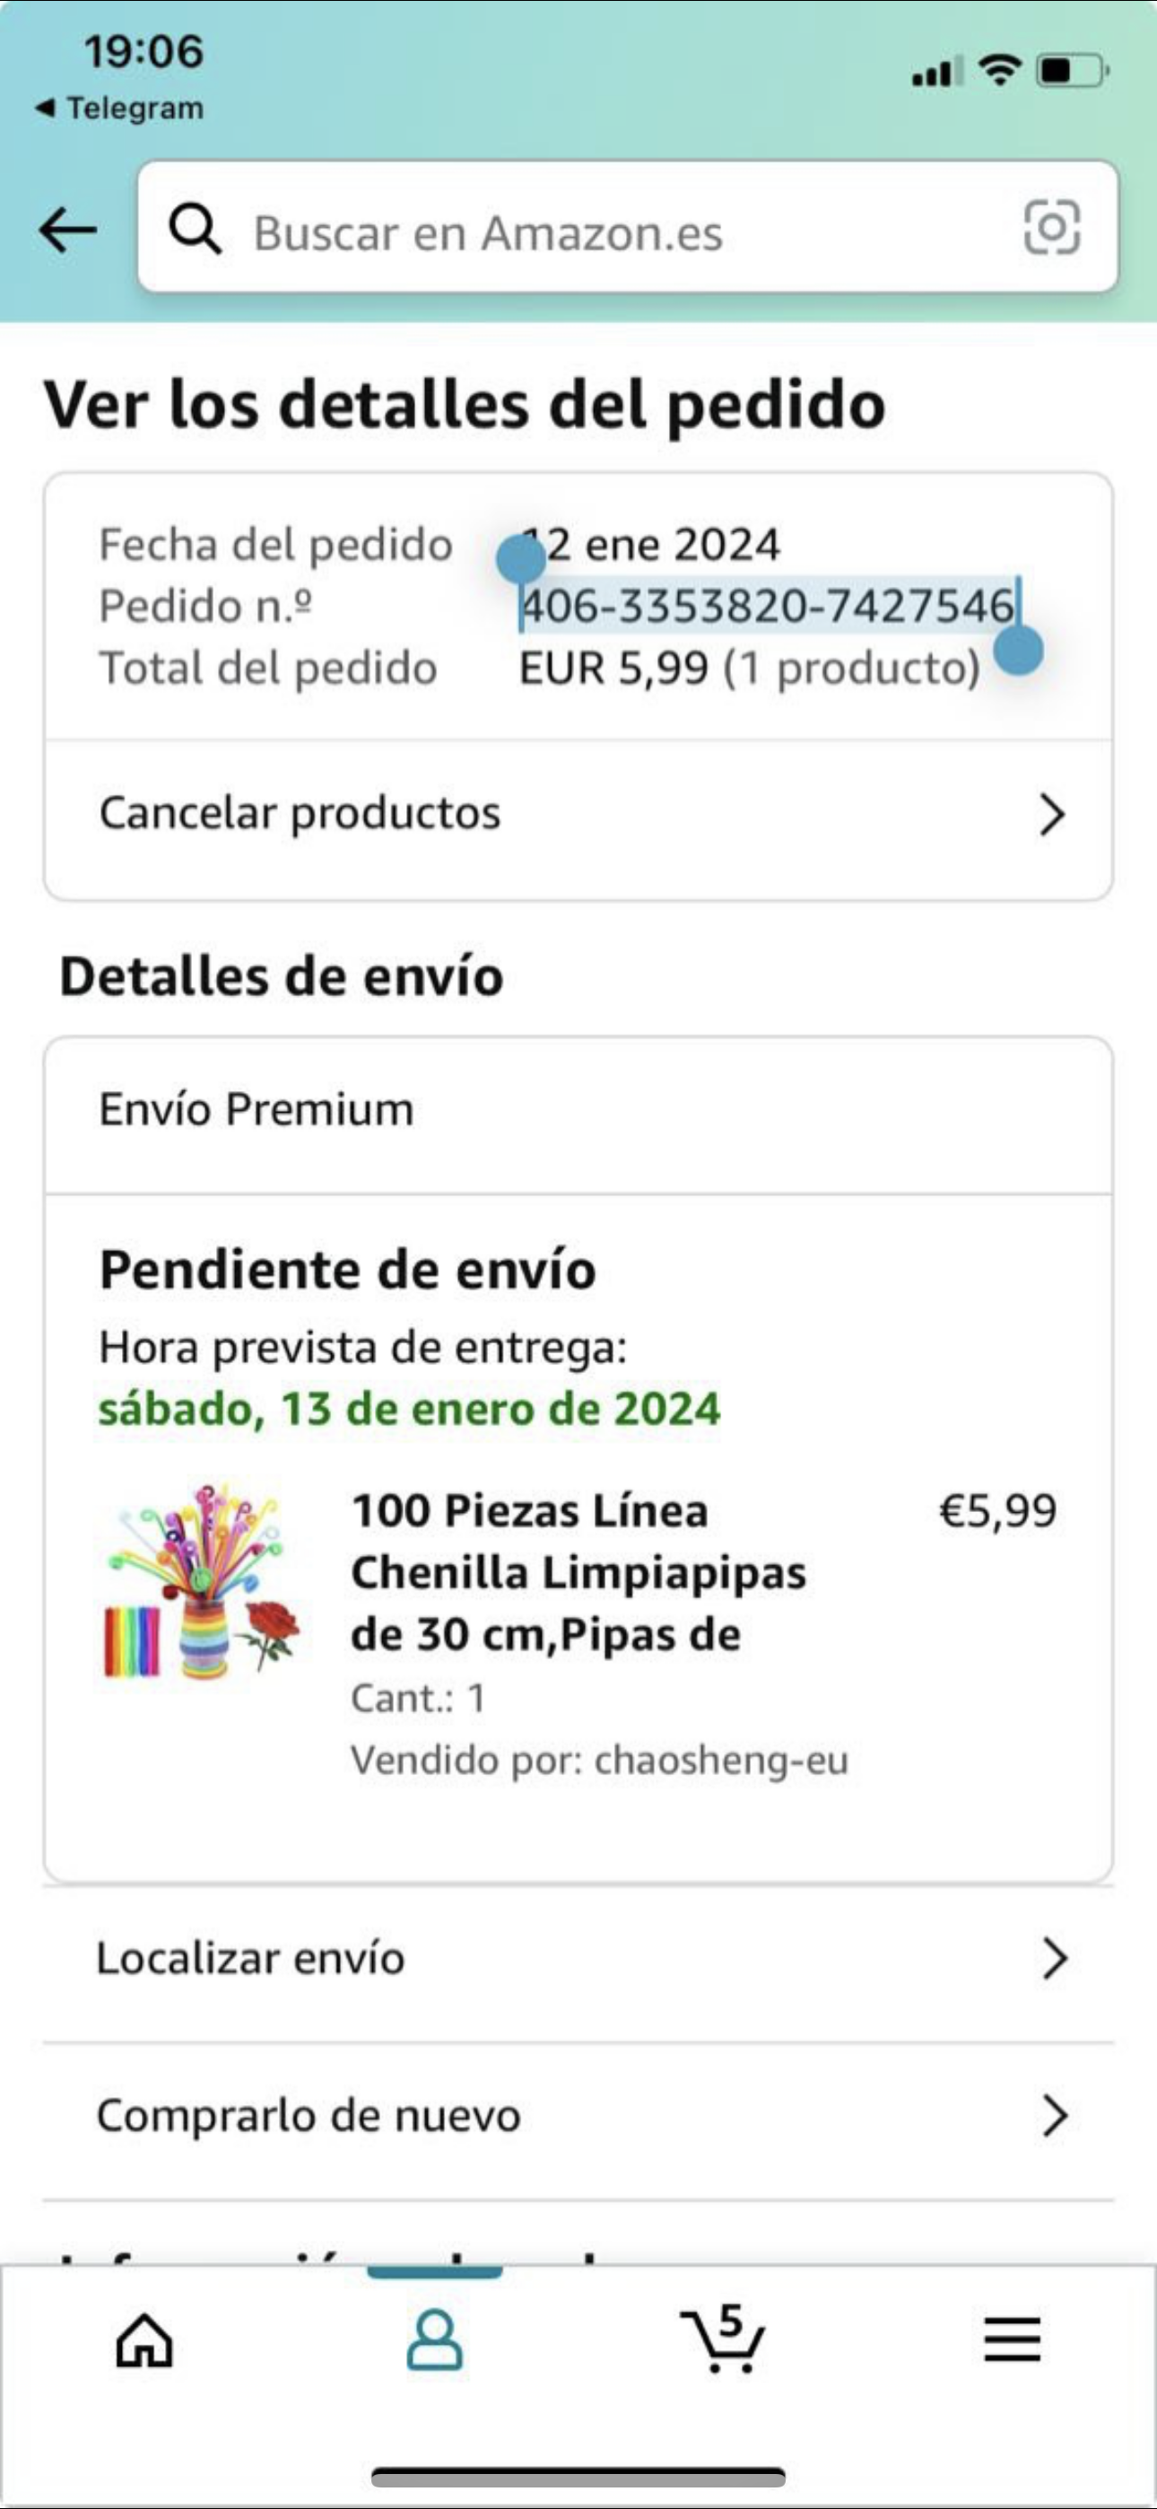Screen dimensions: 1157x2509
Task: Tap the search magnifier icon
Action: (x=195, y=231)
